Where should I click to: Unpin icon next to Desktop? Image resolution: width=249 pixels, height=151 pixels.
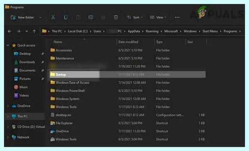pos(43,54)
